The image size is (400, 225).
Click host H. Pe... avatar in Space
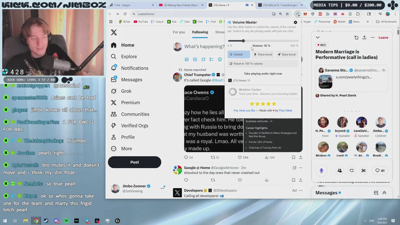(323, 122)
